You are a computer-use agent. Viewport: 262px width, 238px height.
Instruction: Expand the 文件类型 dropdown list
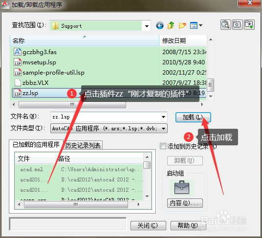pos(164,128)
